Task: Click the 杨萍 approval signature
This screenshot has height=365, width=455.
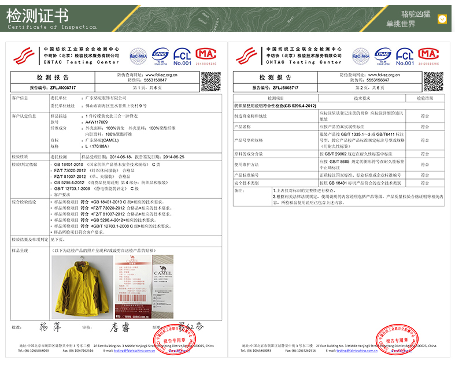Action: tap(50, 327)
